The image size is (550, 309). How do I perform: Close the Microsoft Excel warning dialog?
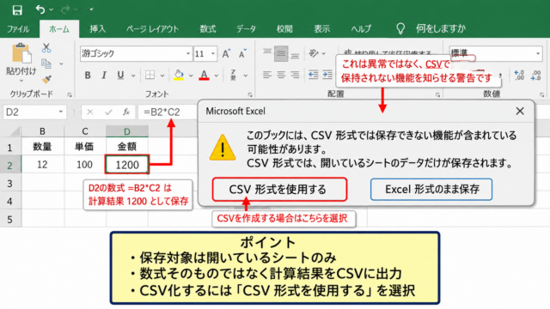pyautogui.click(x=520, y=112)
